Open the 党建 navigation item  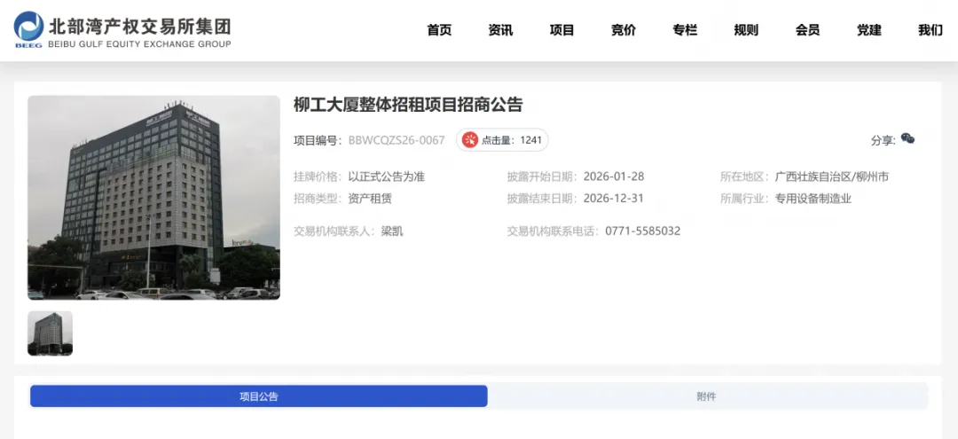(x=868, y=30)
